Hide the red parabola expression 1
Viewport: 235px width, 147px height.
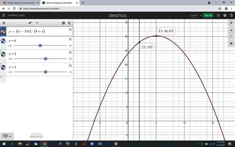[x=3, y=31]
